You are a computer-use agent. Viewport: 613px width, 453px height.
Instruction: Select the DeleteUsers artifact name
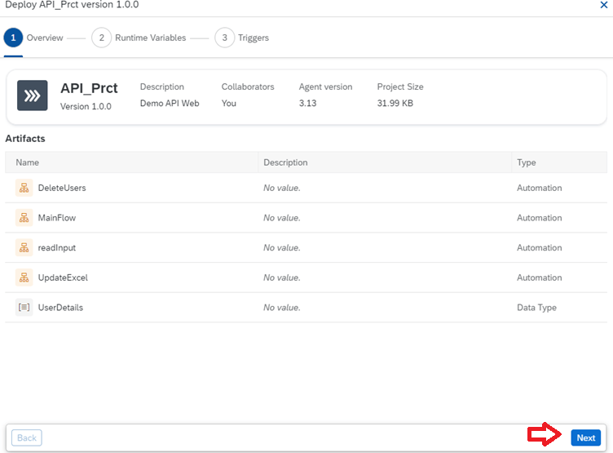[x=62, y=188]
